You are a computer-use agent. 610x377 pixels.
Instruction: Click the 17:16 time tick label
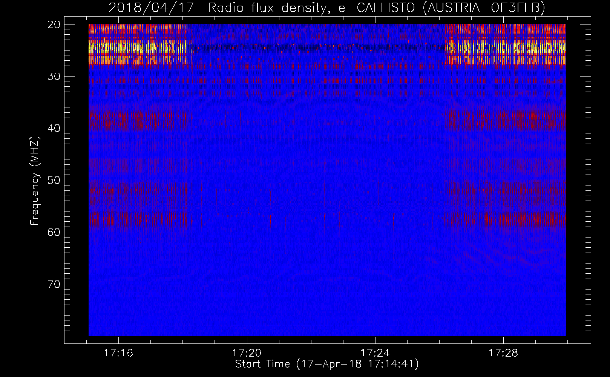pyautogui.click(x=118, y=353)
